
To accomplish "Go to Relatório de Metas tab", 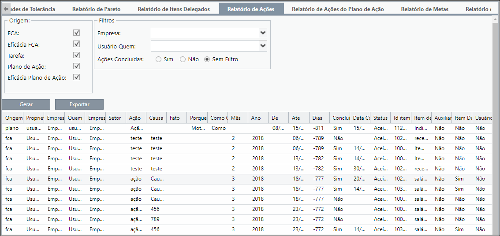I will (x=425, y=9).
